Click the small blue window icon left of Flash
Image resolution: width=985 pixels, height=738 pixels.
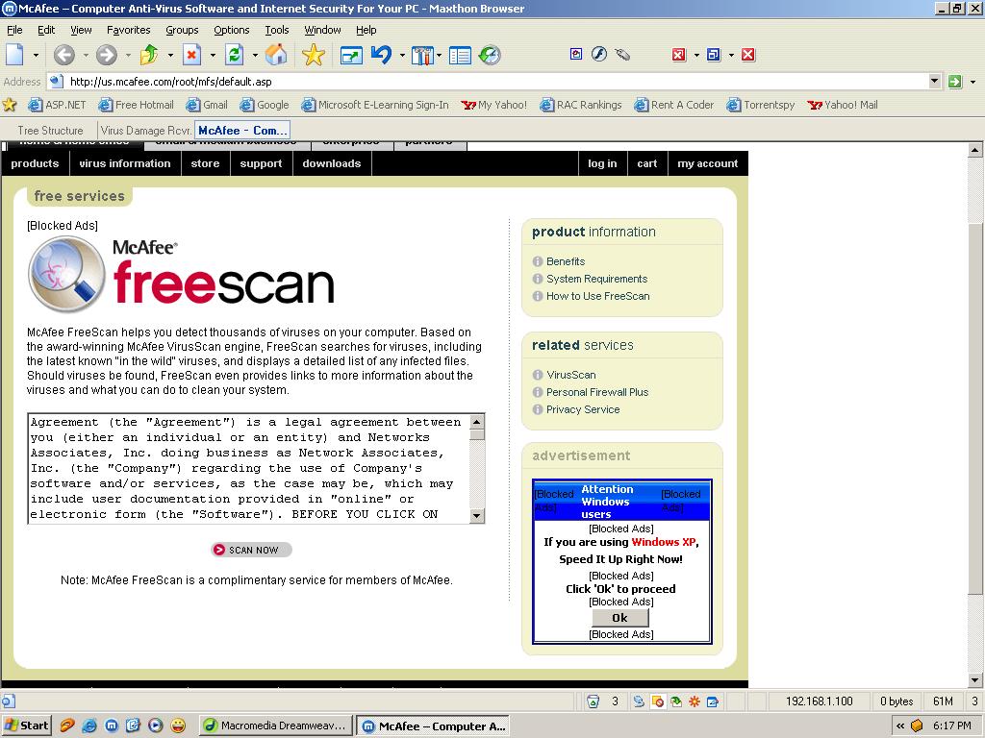tap(576, 55)
